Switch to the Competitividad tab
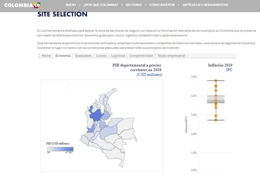 coord(141,56)
